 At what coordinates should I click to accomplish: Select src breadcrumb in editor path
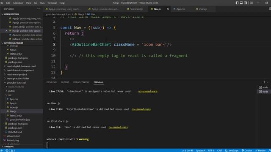coord(69,14)
